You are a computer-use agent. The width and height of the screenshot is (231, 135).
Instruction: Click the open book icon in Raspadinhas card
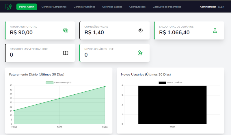coord(66,53)
